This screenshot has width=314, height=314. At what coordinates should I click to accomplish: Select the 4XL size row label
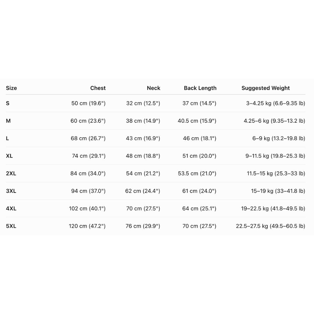(x=11, y=208)
